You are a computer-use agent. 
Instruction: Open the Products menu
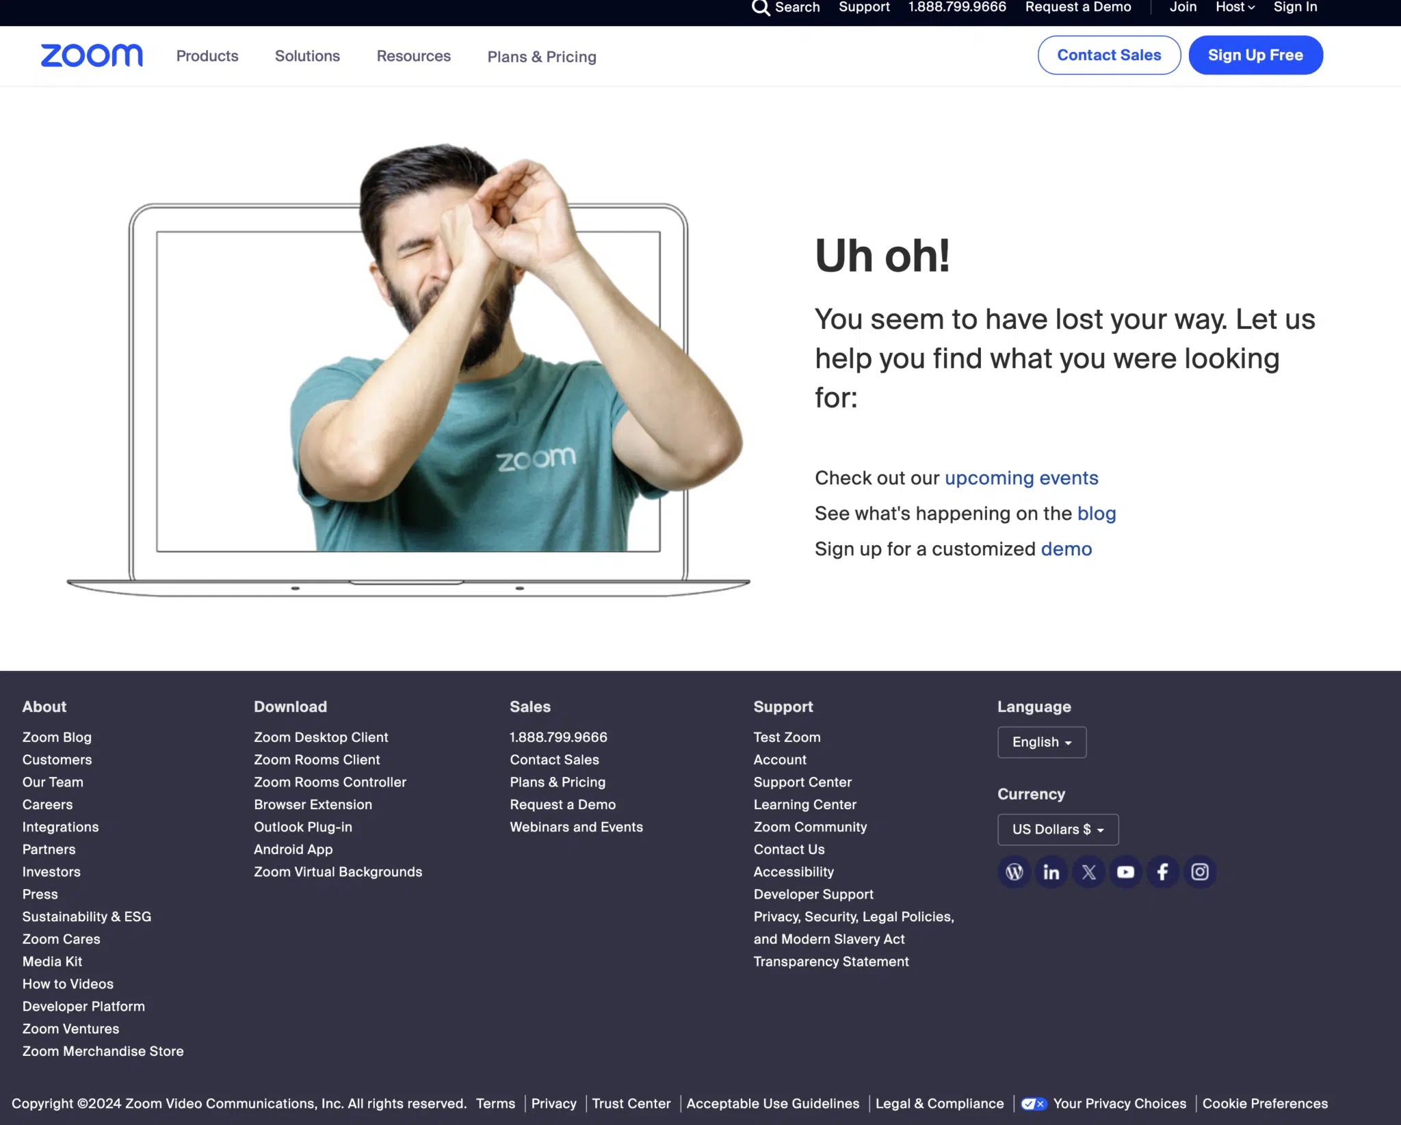tap(207, 56)
